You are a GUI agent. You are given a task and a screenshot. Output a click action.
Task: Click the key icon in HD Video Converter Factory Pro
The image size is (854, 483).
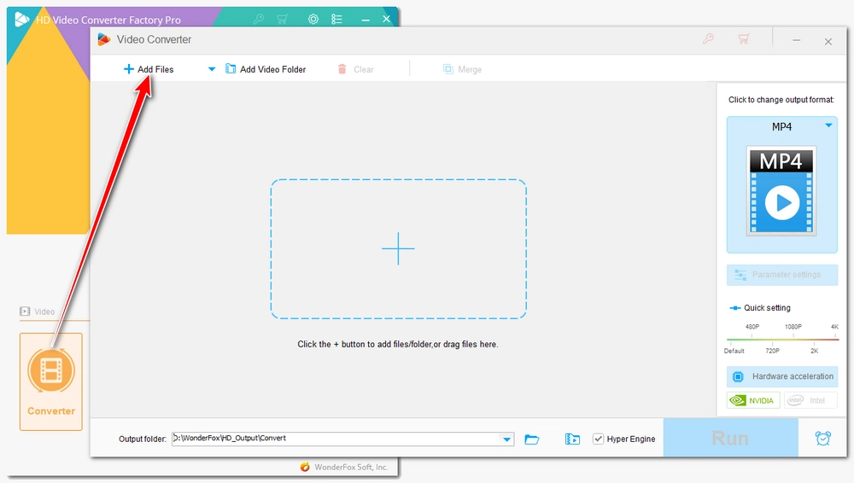click(x=259, y=19)
